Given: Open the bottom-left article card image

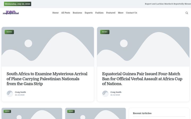Looking at the screenshot, I should click(x=32, y=113).
